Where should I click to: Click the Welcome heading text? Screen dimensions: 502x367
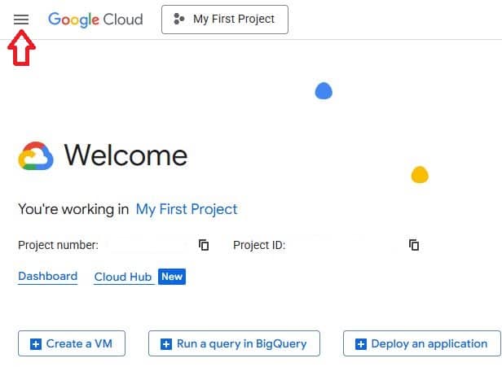pos(125,155)
